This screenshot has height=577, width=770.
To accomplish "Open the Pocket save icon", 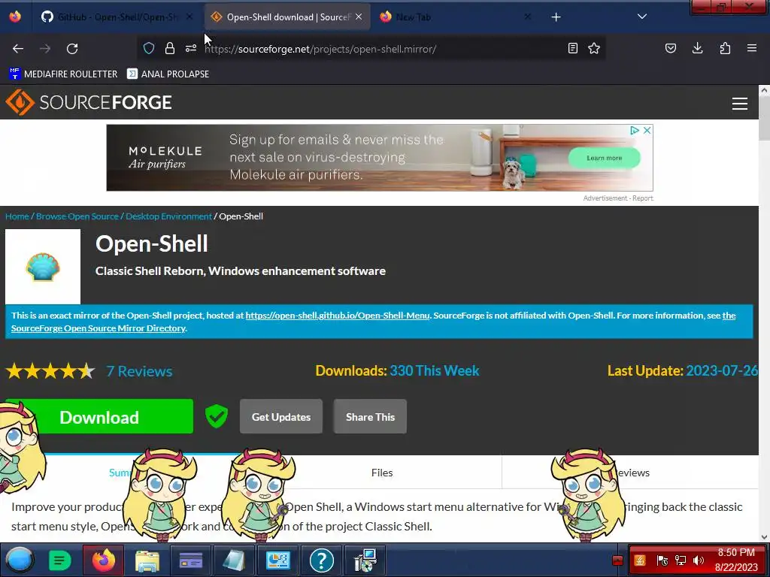I will click(671, 48).
